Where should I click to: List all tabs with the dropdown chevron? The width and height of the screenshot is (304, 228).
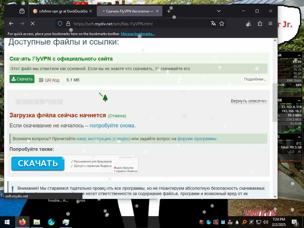click(219, 11)
